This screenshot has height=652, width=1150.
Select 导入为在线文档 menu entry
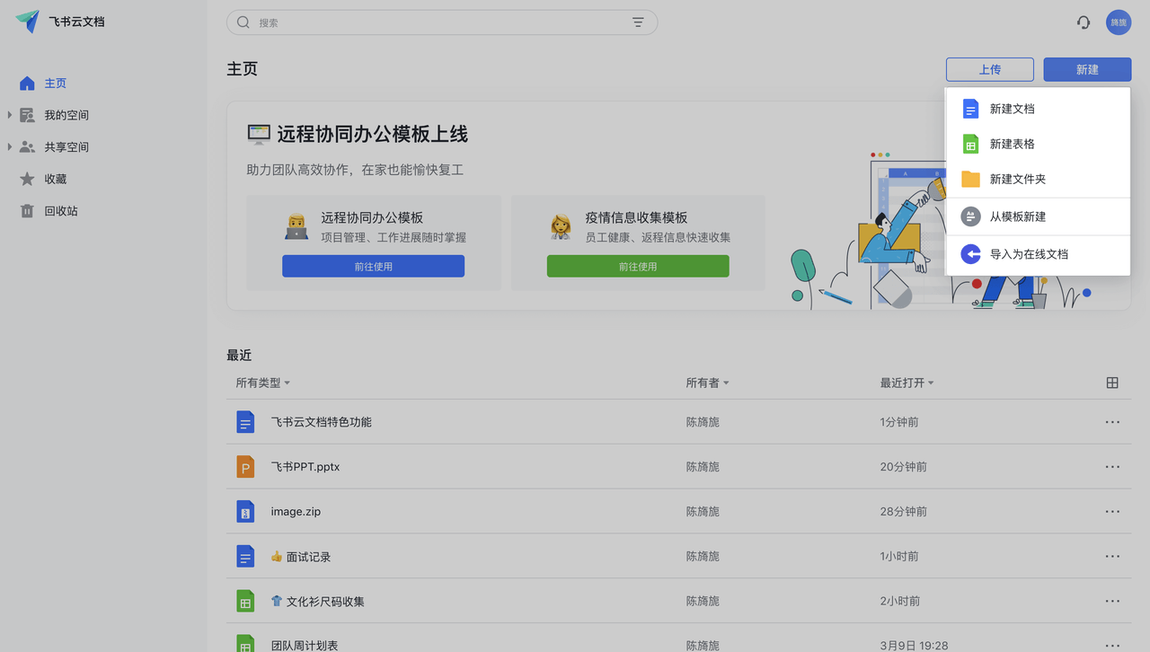[1029, 254]
